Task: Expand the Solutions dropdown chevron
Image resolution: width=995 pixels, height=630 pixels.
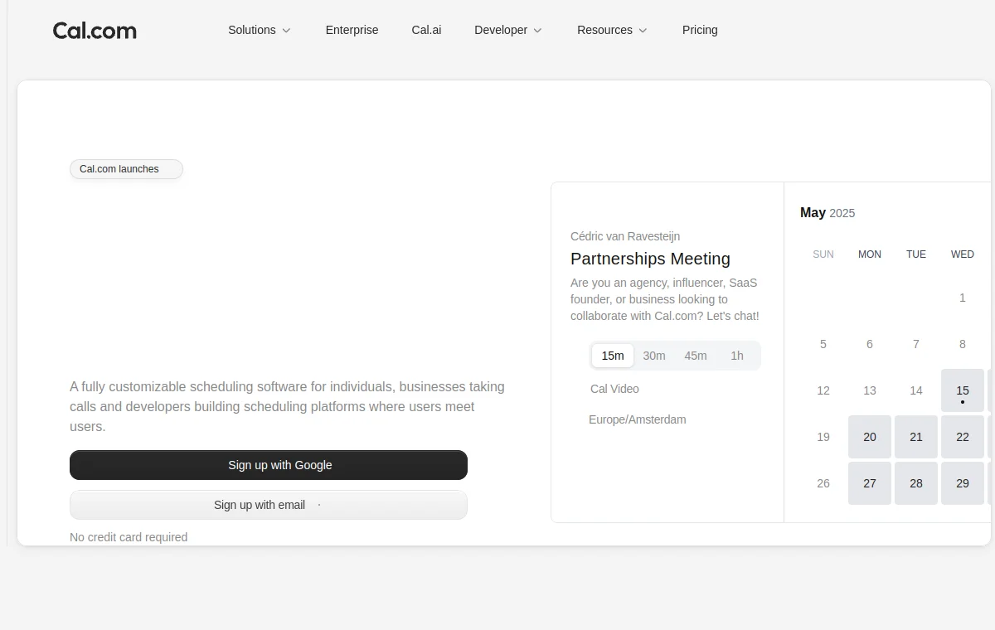Action: point(286,31)
